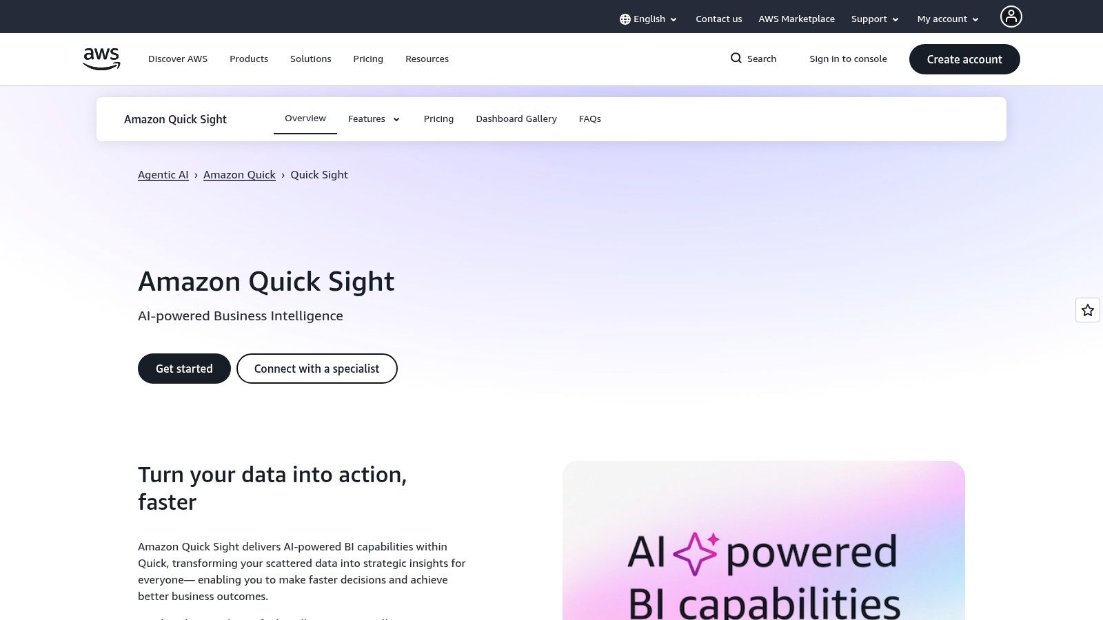The height and width of the screenshot is (620, 1103).
Task: Switch to the Pricing tab of Quick Sight
Action: [438, 118]
